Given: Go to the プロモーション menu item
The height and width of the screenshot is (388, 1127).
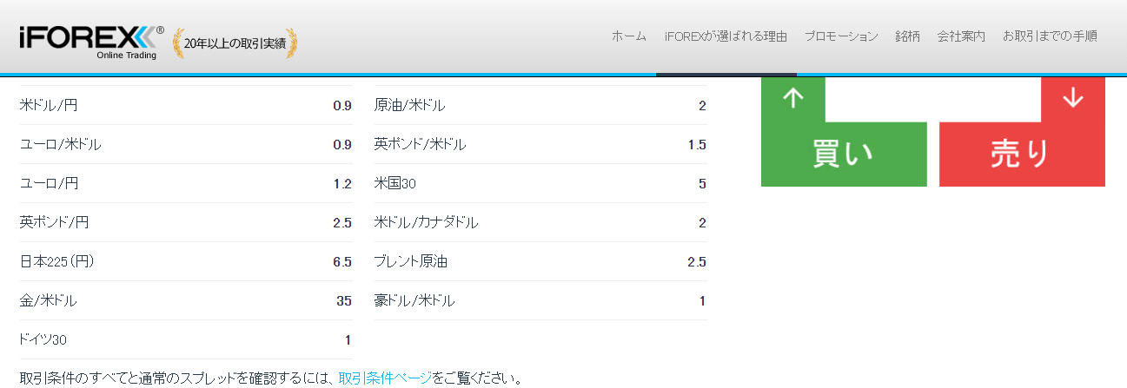Looking at the screenshot, I should (841, 36).
